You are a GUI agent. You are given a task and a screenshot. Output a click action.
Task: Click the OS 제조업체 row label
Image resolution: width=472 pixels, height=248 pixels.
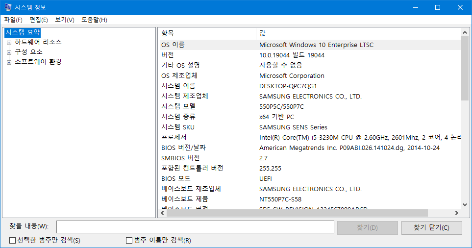pyautogui.click(x=179, y=75)
